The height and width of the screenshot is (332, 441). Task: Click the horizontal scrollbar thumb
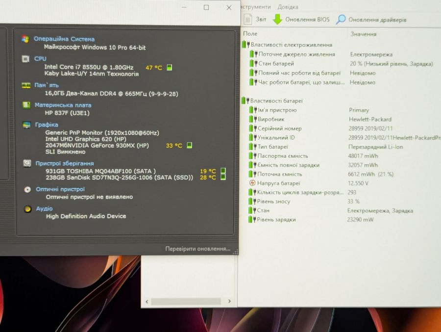(186, 302)
